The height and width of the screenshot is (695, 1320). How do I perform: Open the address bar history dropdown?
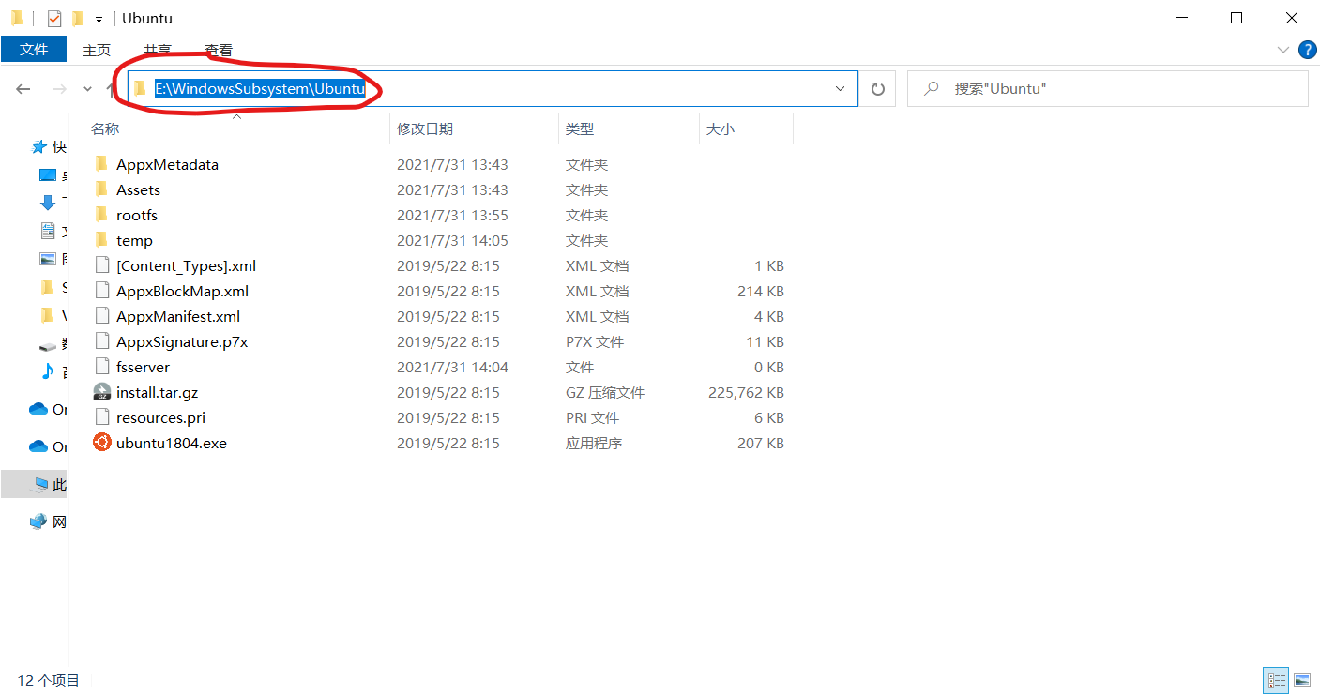click(839, 88)
